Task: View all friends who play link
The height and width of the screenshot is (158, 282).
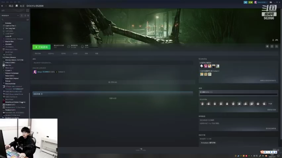Action: click(x=268, y=81)
